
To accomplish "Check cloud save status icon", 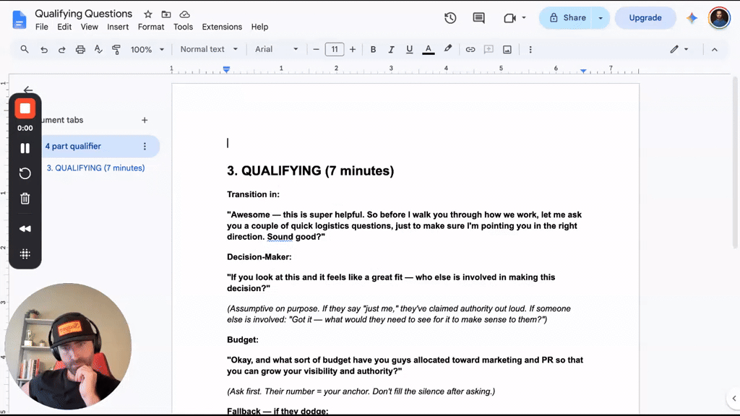I will pos(184,14).
